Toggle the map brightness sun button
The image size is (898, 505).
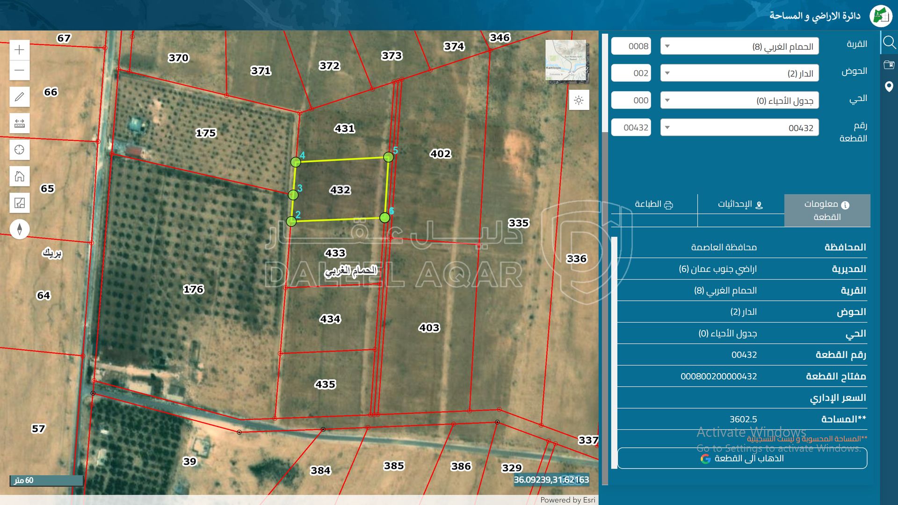[x=579, y=101]
